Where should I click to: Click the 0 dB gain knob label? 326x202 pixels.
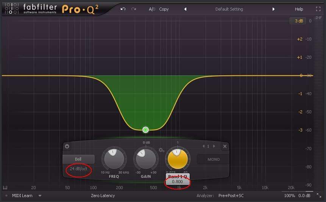click(x=146, y=142)
